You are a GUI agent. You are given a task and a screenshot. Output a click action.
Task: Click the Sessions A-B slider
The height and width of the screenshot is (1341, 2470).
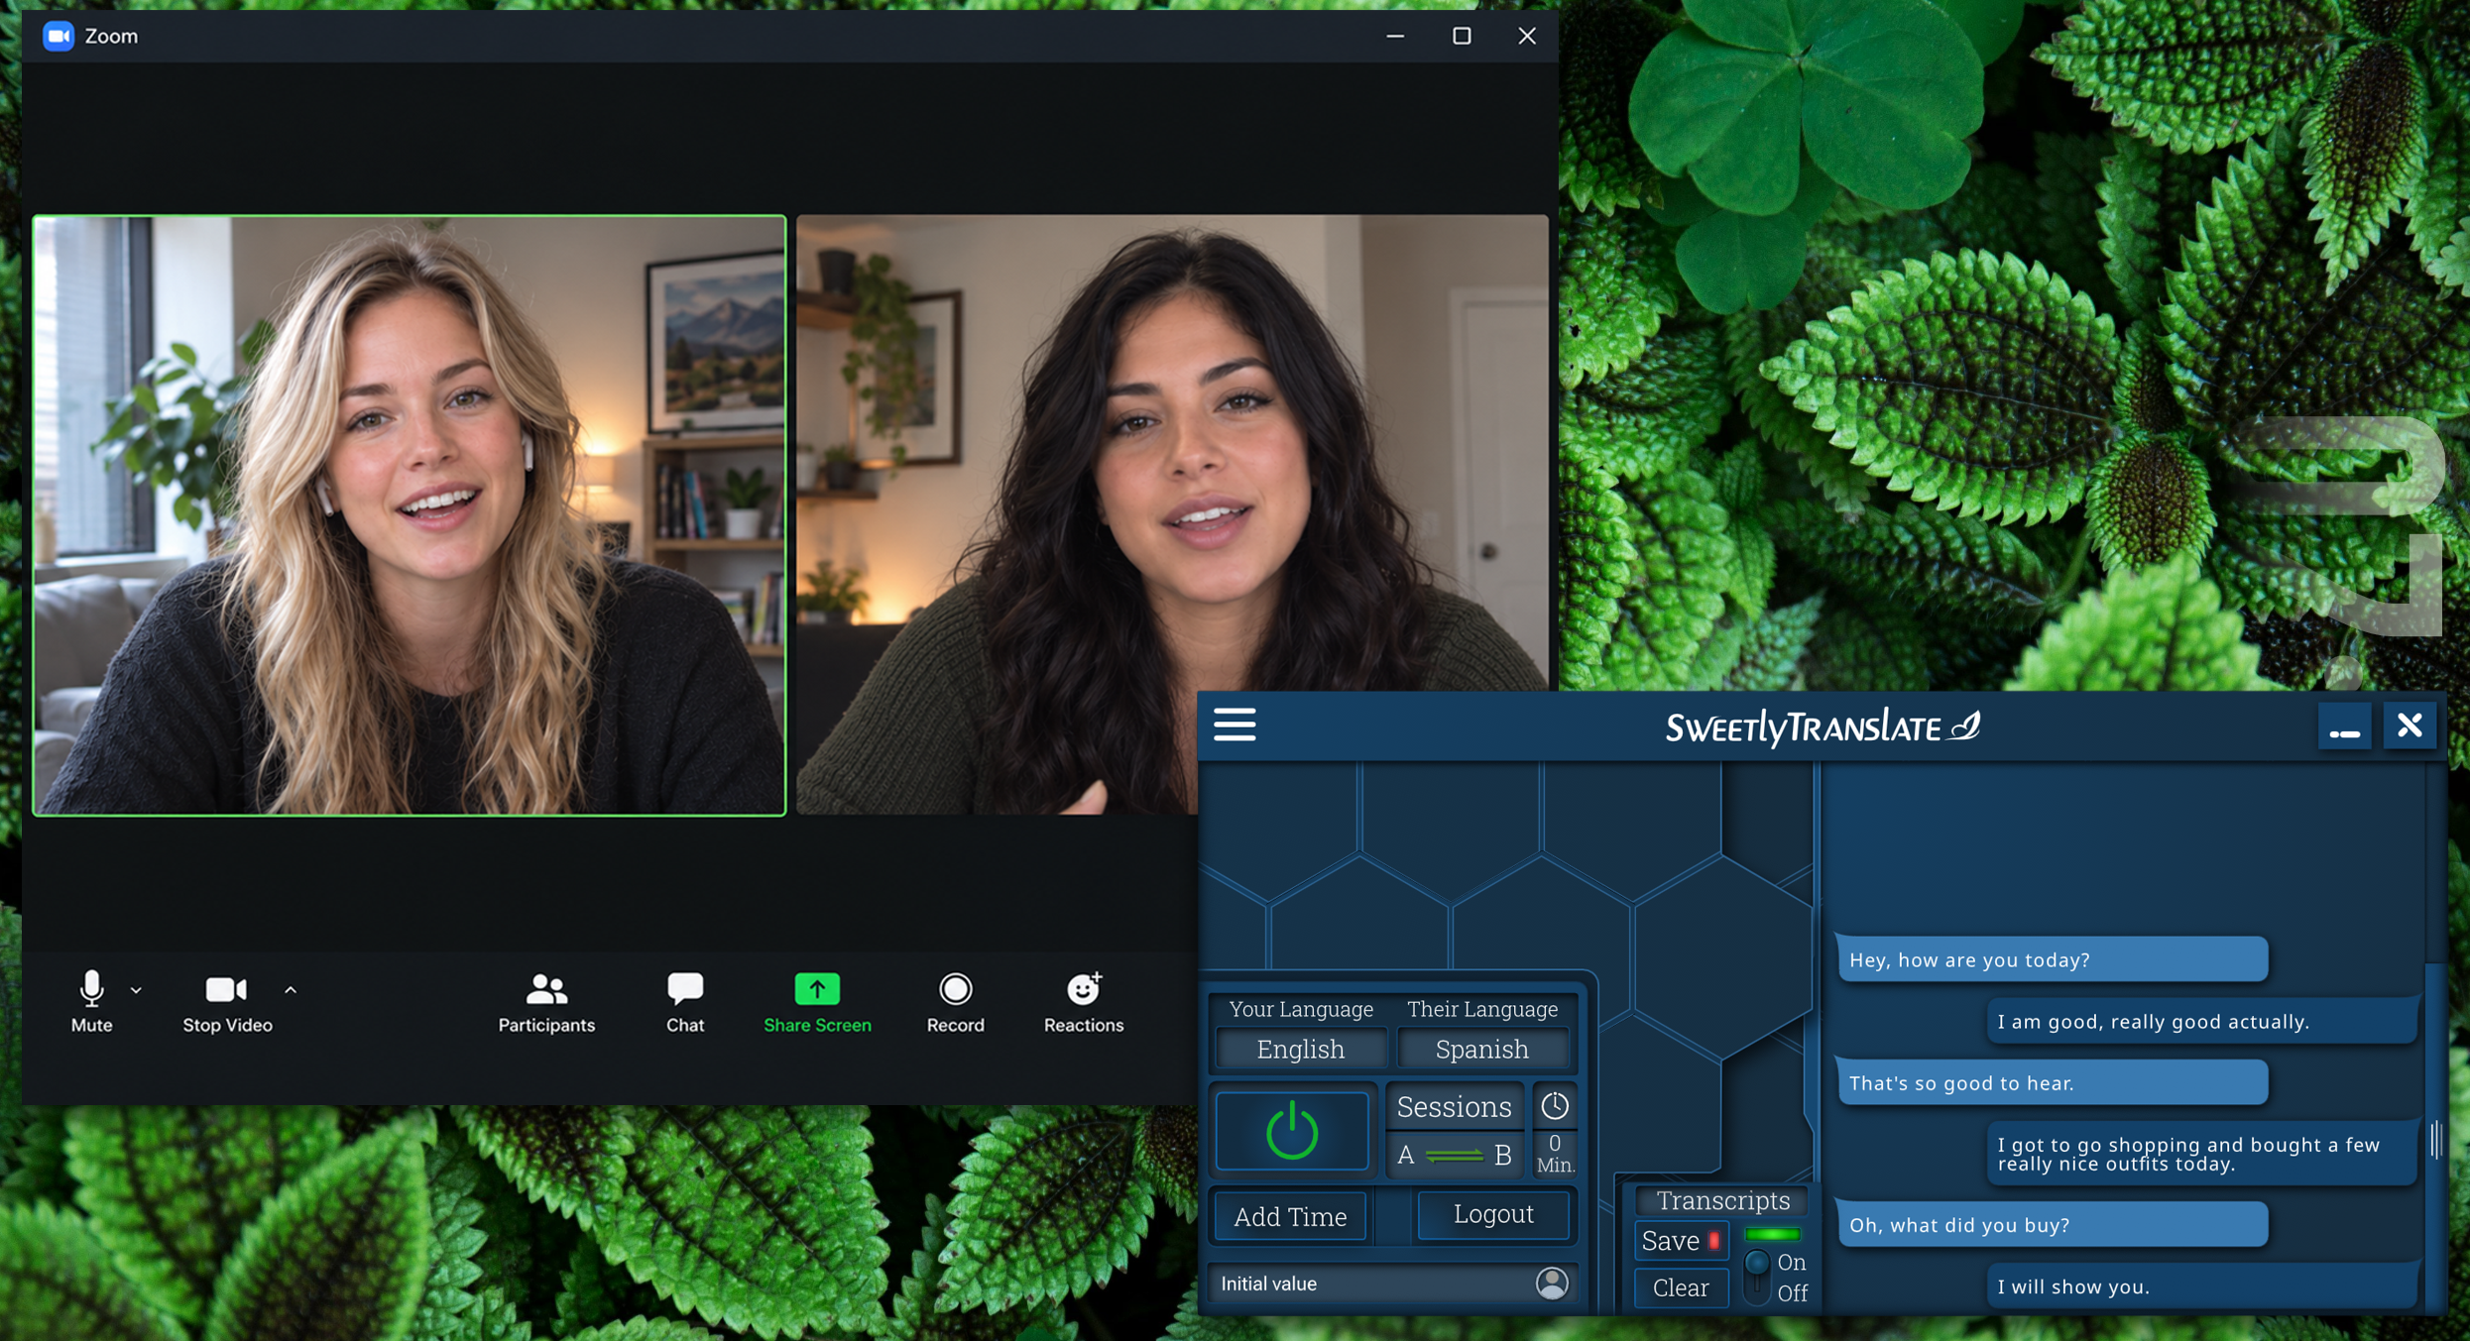(1454, 1155)
